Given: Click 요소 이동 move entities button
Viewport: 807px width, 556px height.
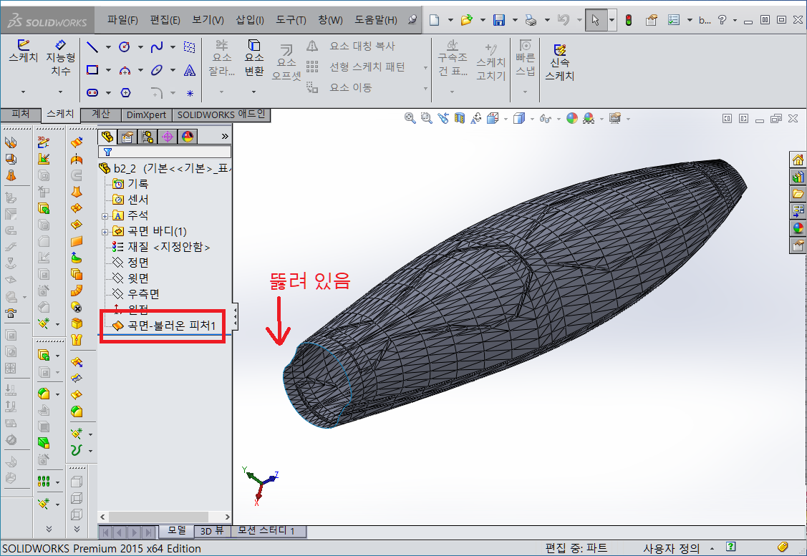Looking at the screenshot, I should 339,87.
